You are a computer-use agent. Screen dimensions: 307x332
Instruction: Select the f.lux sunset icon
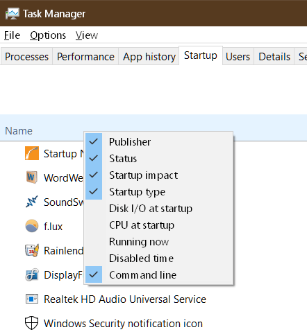tap(32, 226)
